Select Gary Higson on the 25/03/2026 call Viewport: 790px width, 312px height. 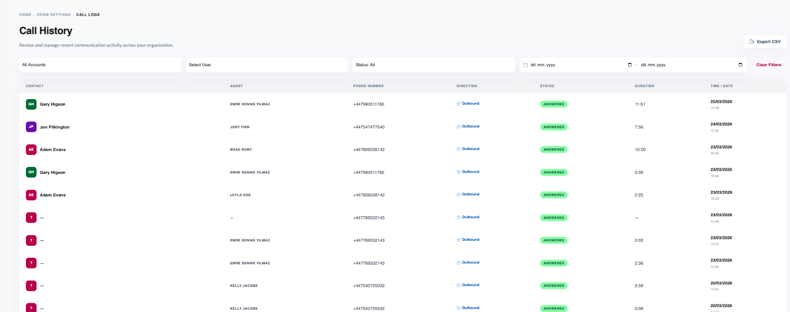(x=53, y=104)
